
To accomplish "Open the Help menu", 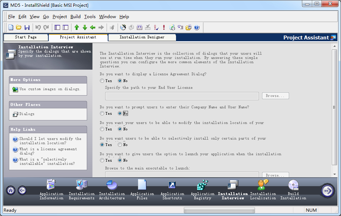I will (x=124, y=17).
